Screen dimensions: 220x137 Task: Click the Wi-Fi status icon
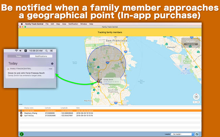click(x=16, y=51)
